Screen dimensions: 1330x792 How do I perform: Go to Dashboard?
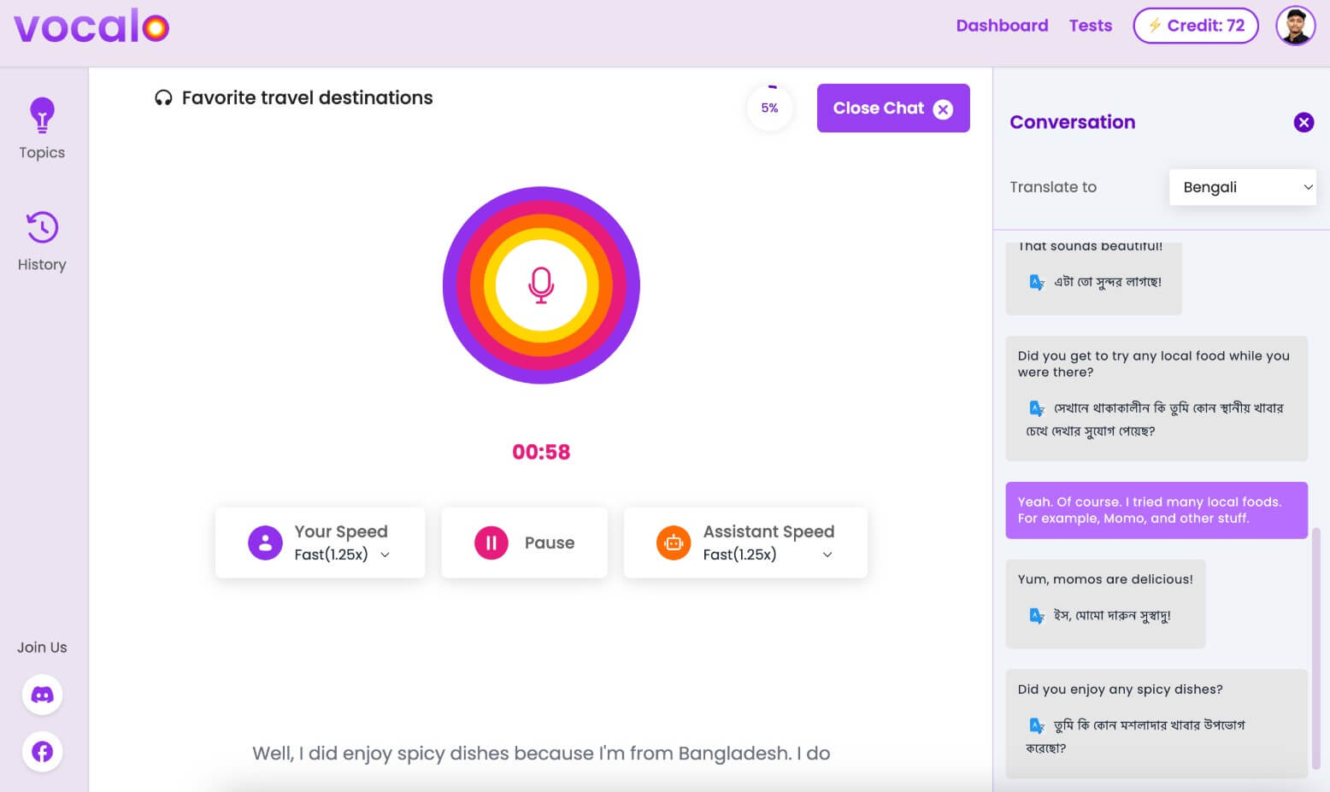point(1002,26)
